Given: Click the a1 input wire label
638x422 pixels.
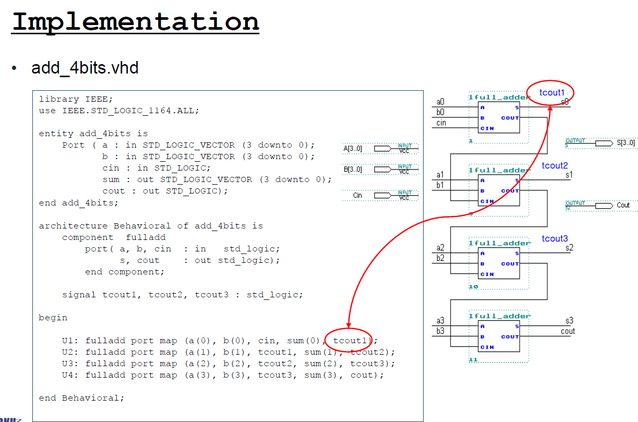Looking at the screenshot, I should [441, 175].
